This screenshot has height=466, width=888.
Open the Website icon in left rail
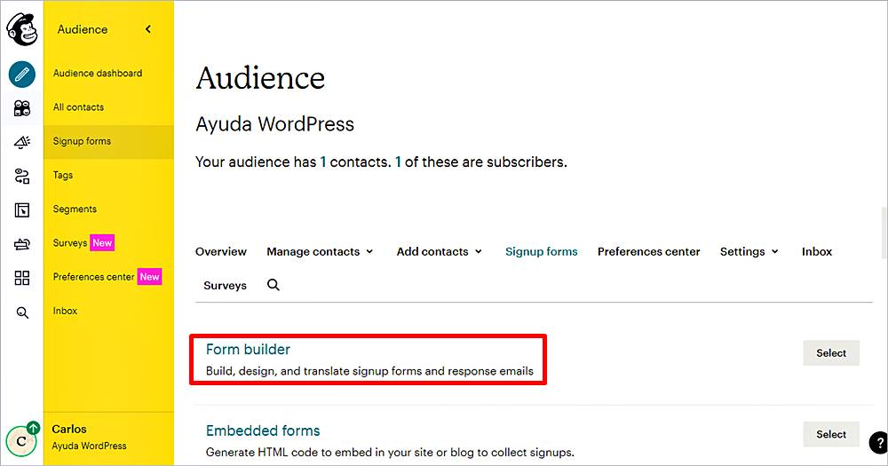[x=22, y=210]
